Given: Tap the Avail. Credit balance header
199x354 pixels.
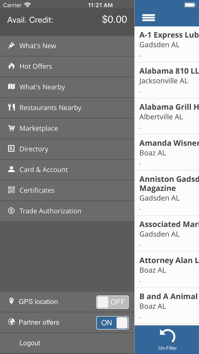Looking at the screenshot, I should [x=67, y=20].
